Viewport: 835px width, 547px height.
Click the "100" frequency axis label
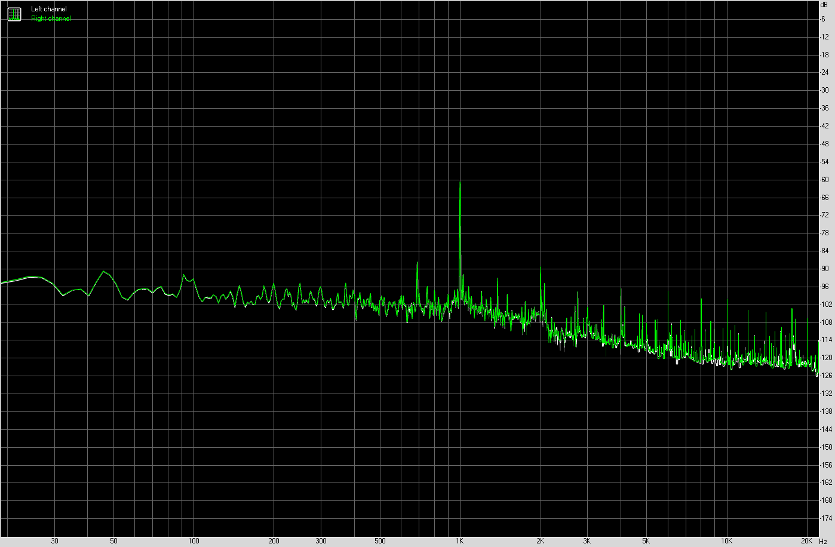pos(194,541)
